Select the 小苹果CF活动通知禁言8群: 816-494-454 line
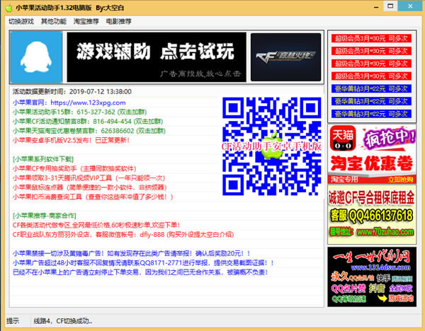This screenshot has width=425, height=331. pos(88,122)
